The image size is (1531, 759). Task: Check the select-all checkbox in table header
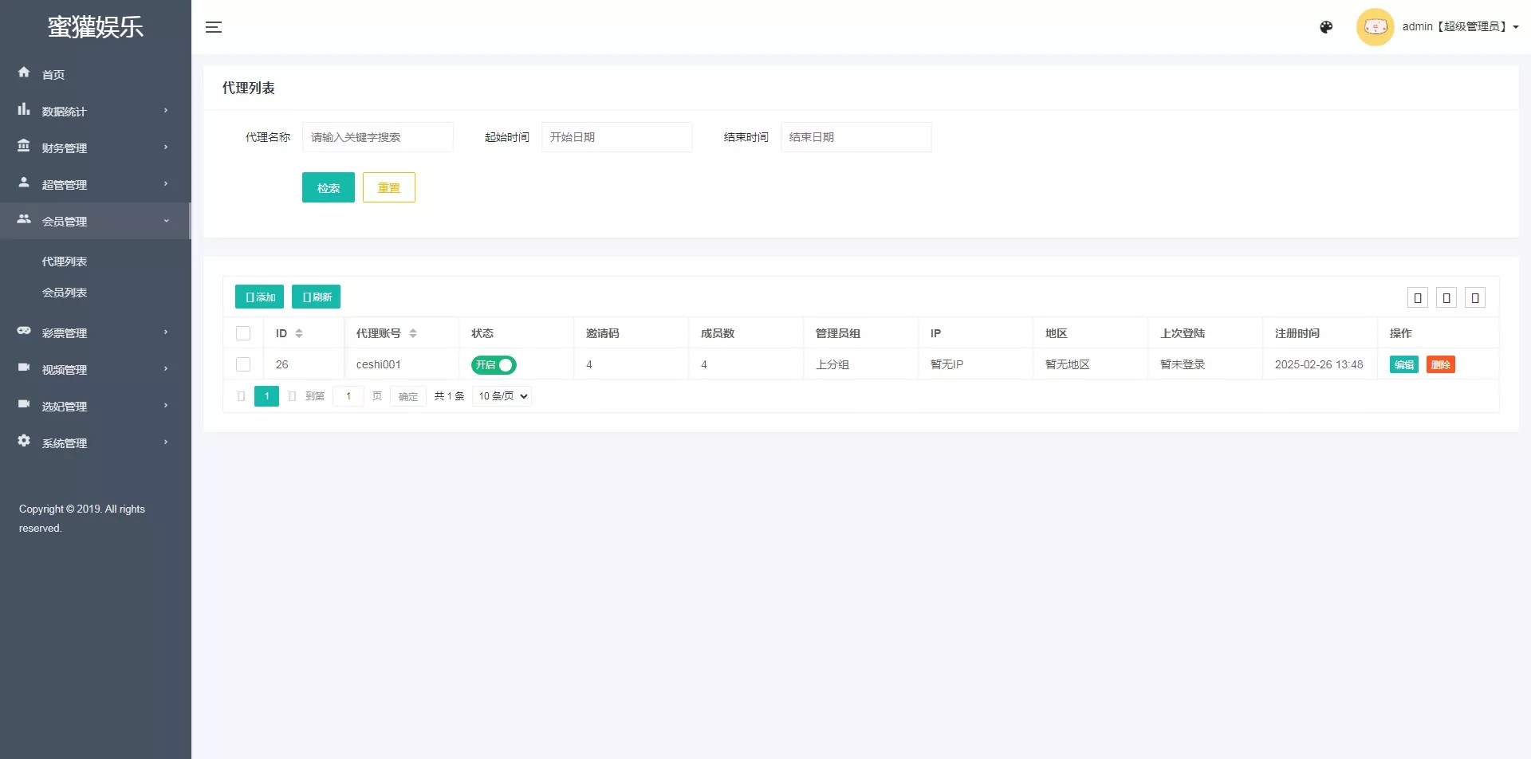click(x=243, y=333)
